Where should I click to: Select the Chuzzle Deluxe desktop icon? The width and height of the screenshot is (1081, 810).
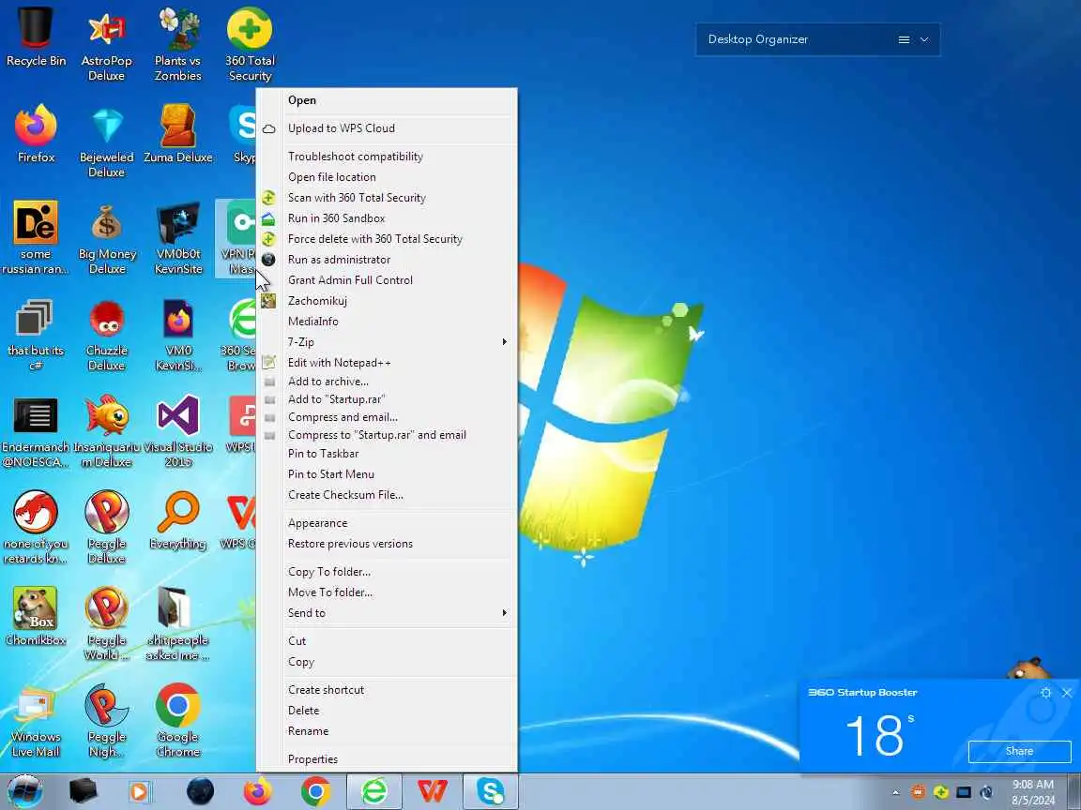[106, 336]
